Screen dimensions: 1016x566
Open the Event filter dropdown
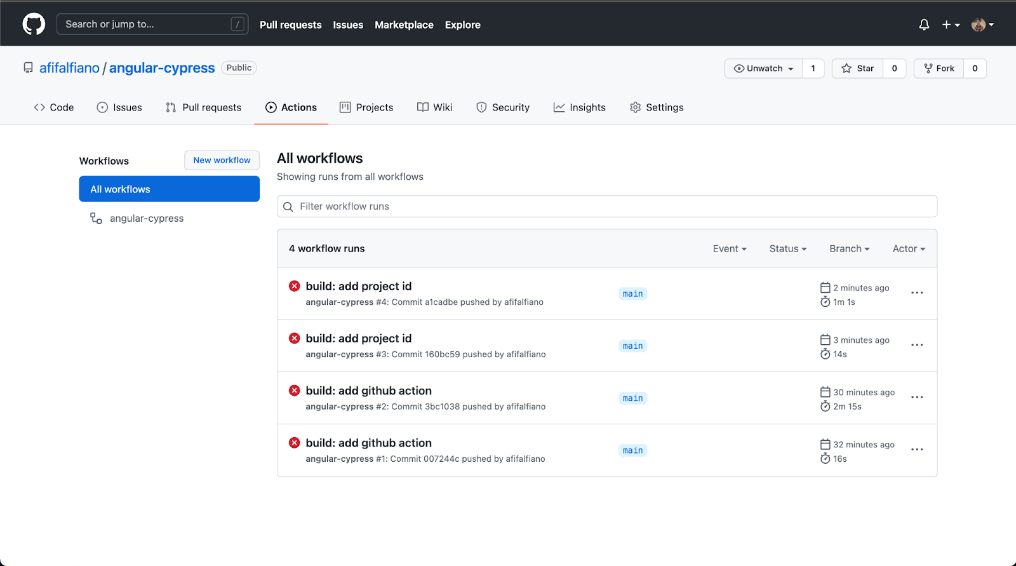[x=730, y=248]
